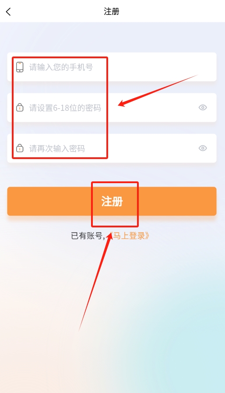Tap the orange 注册 button

[x=112, y=201]
